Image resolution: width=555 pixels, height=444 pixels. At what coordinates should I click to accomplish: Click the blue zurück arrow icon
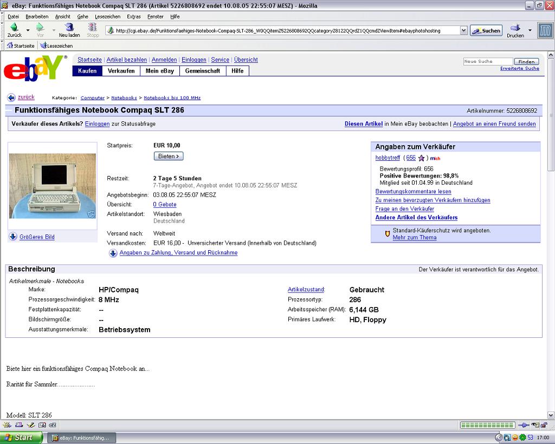(x=11, y=97)
